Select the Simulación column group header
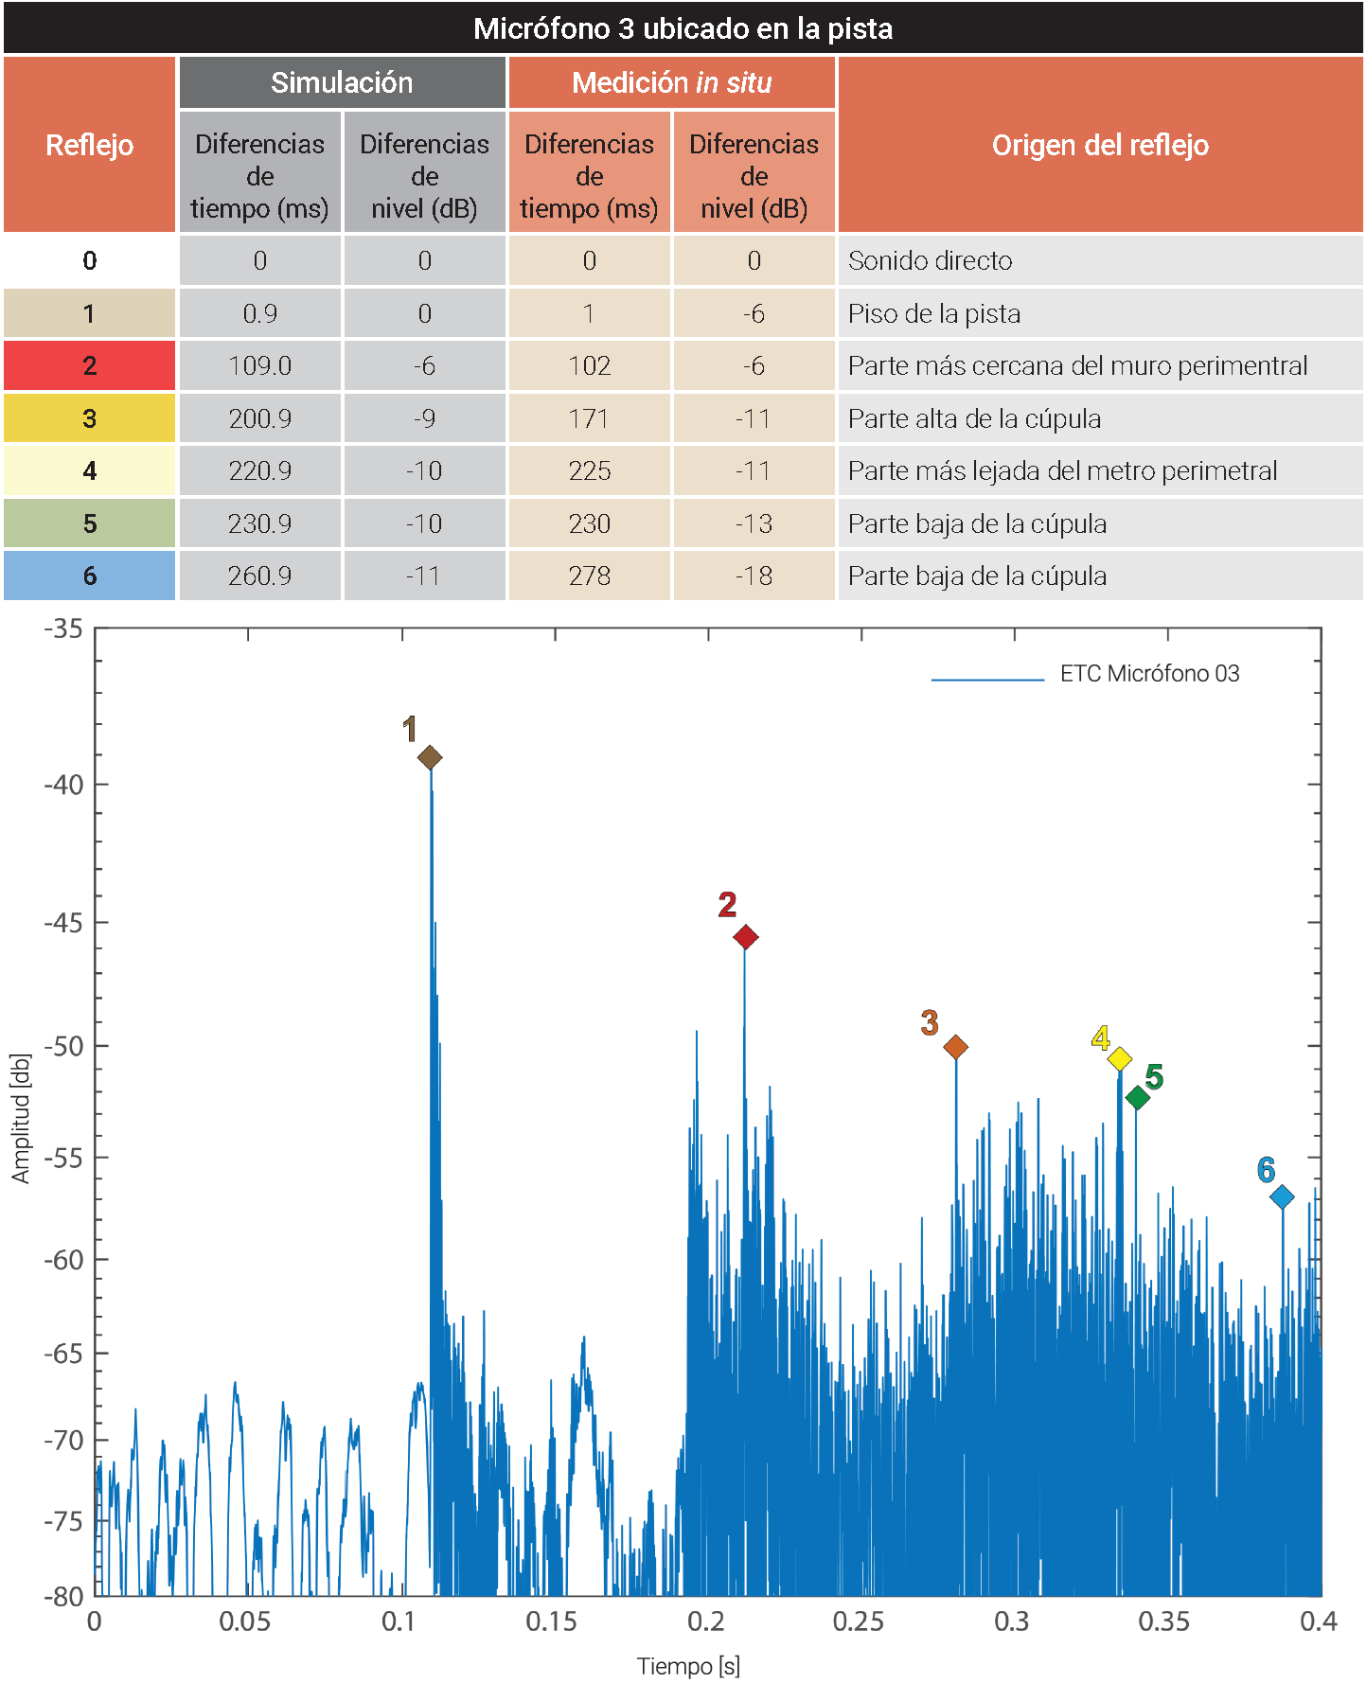Viewport: 1366px width, 1683px height. (342, 82)
